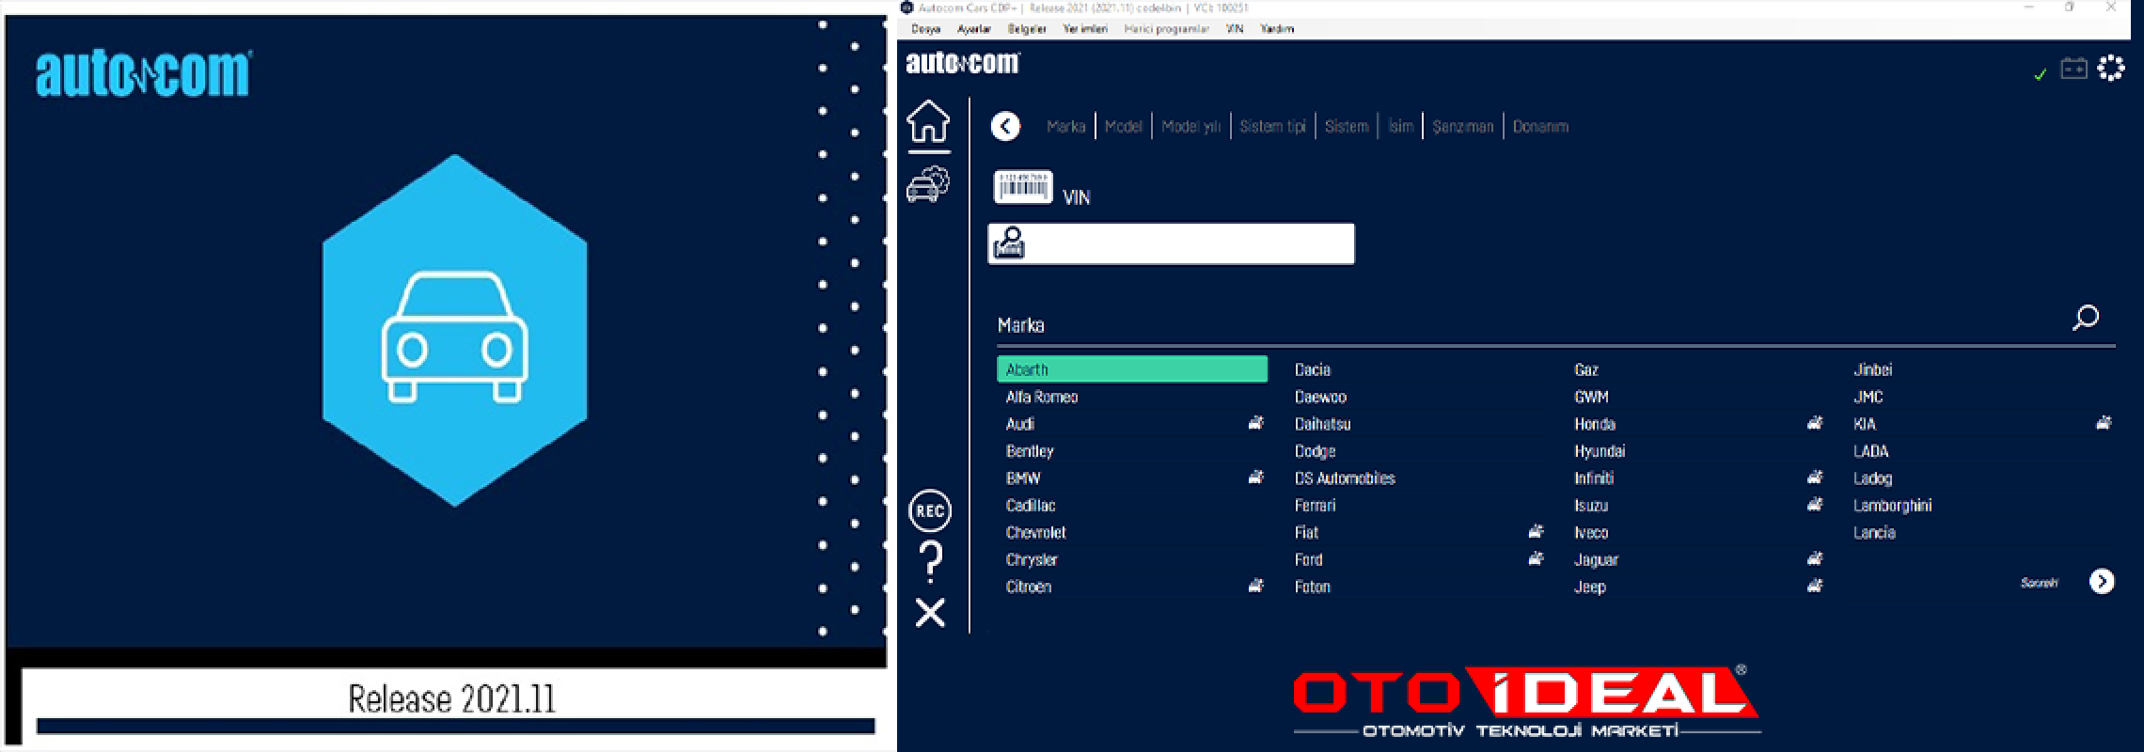Open the Dosya menu
Viewport: 2144px width, 752px height.
(925, 29)
